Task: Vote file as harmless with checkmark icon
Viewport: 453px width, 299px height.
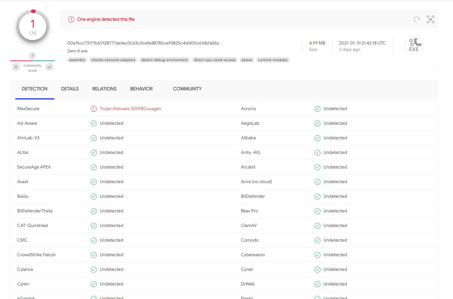Action: 49,67
